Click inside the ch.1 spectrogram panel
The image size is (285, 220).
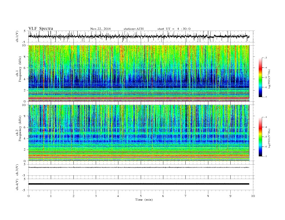(x=139, y=73)
